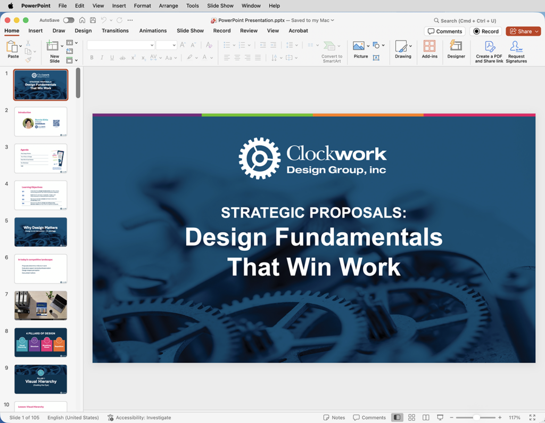Click the Cut scissors icon

pos(28,43)
